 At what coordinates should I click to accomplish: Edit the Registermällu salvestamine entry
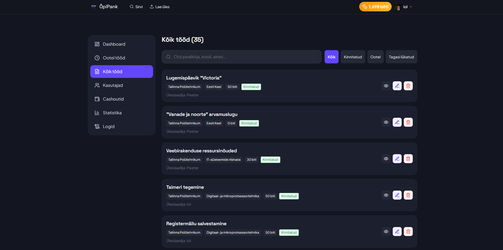tap(397, 232)
